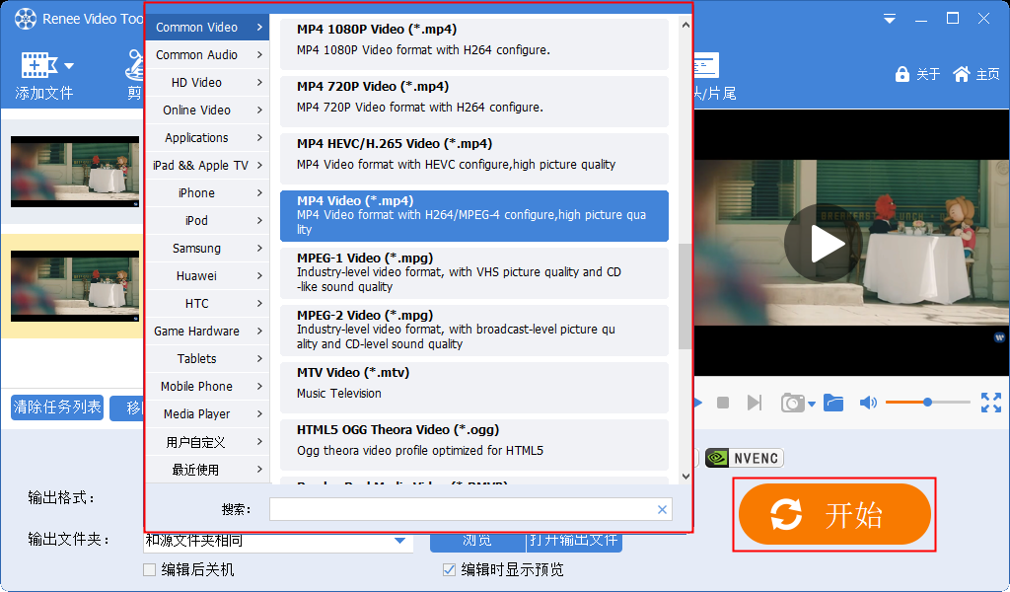Expand the iPod category arrow
1010x592 pixels.
259,220
